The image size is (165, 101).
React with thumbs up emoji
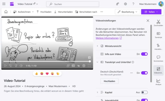click(37, 74)
